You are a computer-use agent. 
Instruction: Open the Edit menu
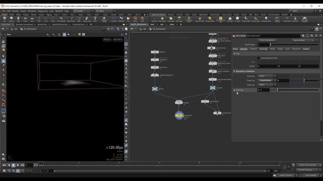click(9, 11)
